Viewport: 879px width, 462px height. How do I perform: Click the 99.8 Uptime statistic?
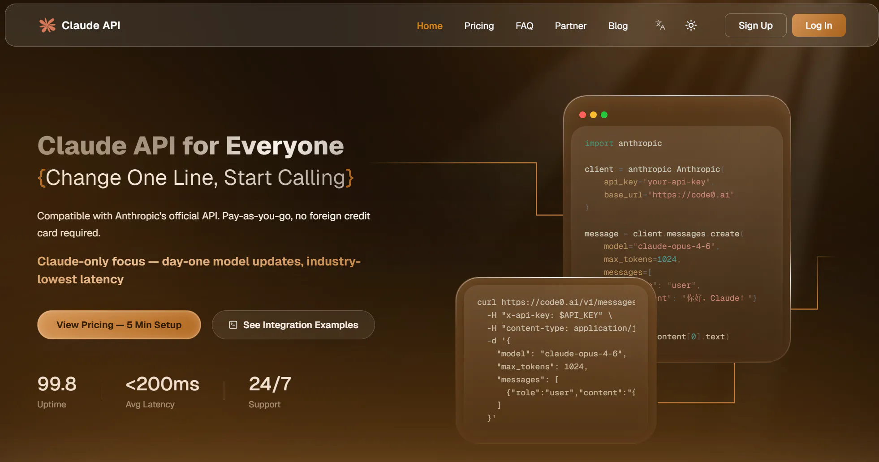(x=57, y=392)
